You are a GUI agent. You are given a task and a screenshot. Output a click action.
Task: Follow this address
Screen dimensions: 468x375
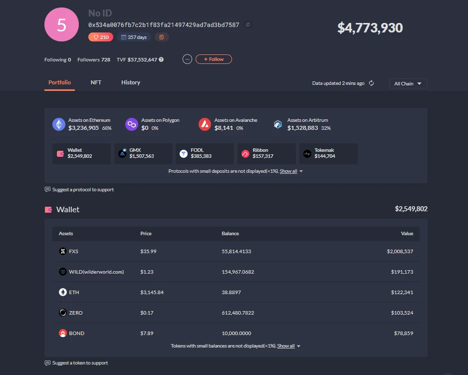pos(214,59)
